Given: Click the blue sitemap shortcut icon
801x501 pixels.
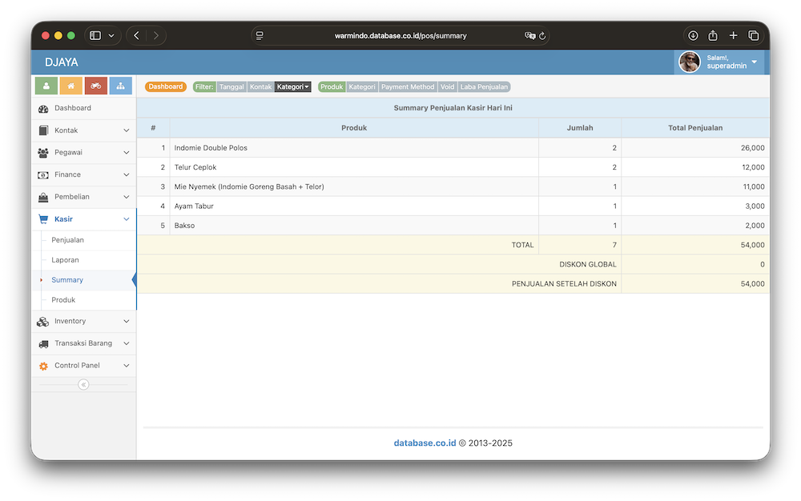Looking at the screenshot, I should (x=120, y=86).
